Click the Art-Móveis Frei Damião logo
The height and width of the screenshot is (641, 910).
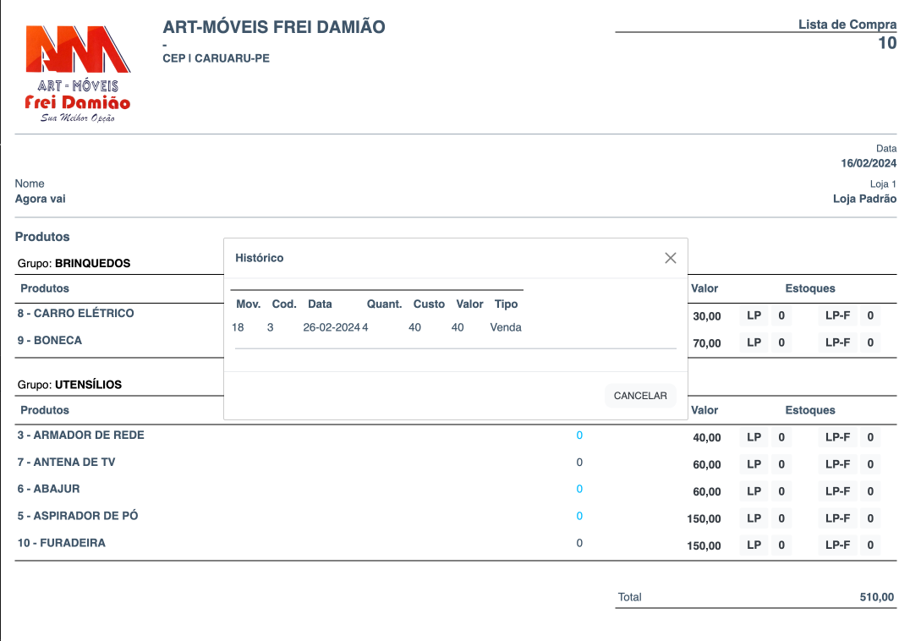[x=78, y=73]
